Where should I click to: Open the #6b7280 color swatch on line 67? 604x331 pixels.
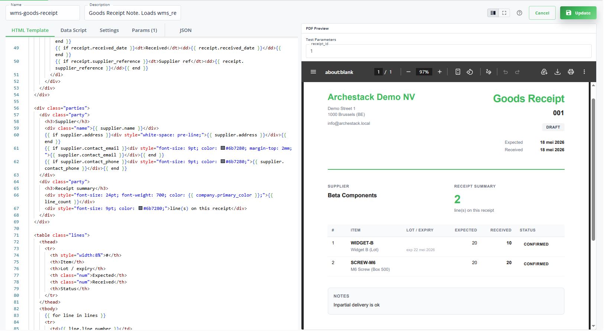tap(140, 208)
